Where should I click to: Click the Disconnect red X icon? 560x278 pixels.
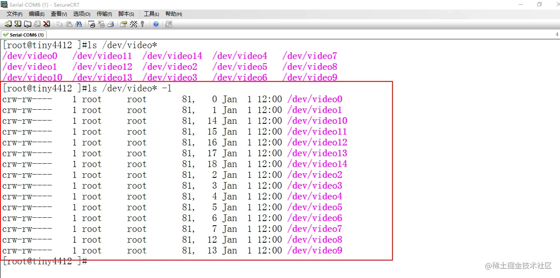click(x=47, y=24)
